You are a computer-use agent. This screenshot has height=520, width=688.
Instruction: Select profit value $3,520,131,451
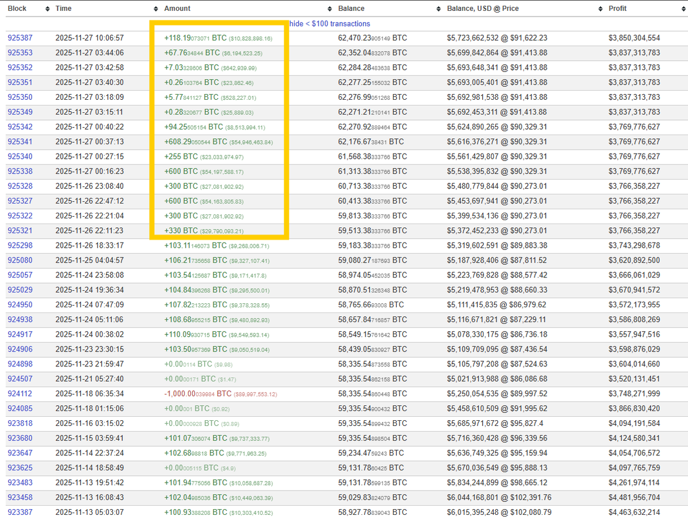coord(634,379)
